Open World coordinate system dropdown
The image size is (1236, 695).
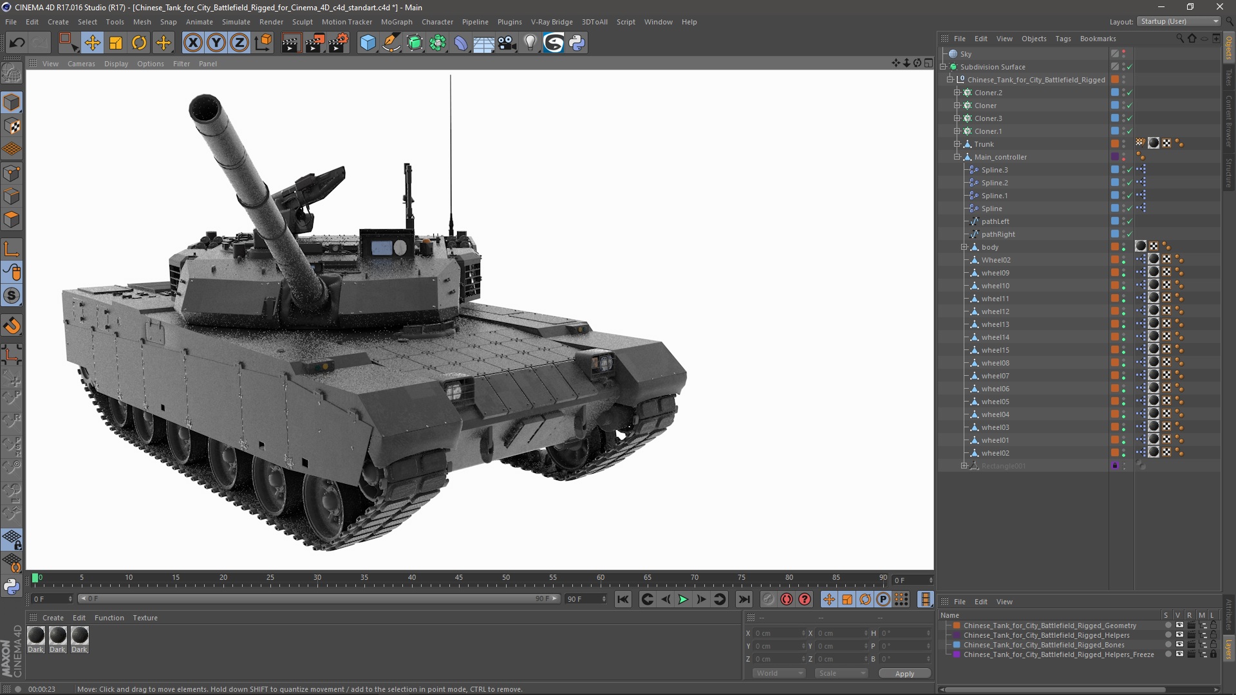coord(780,673)
